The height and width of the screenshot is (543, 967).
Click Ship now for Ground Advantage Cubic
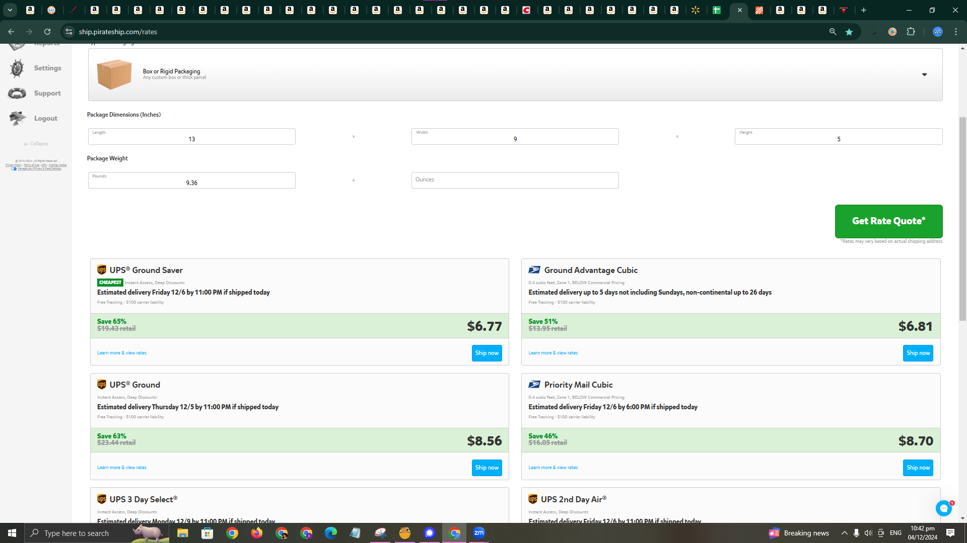coord(918,353)
